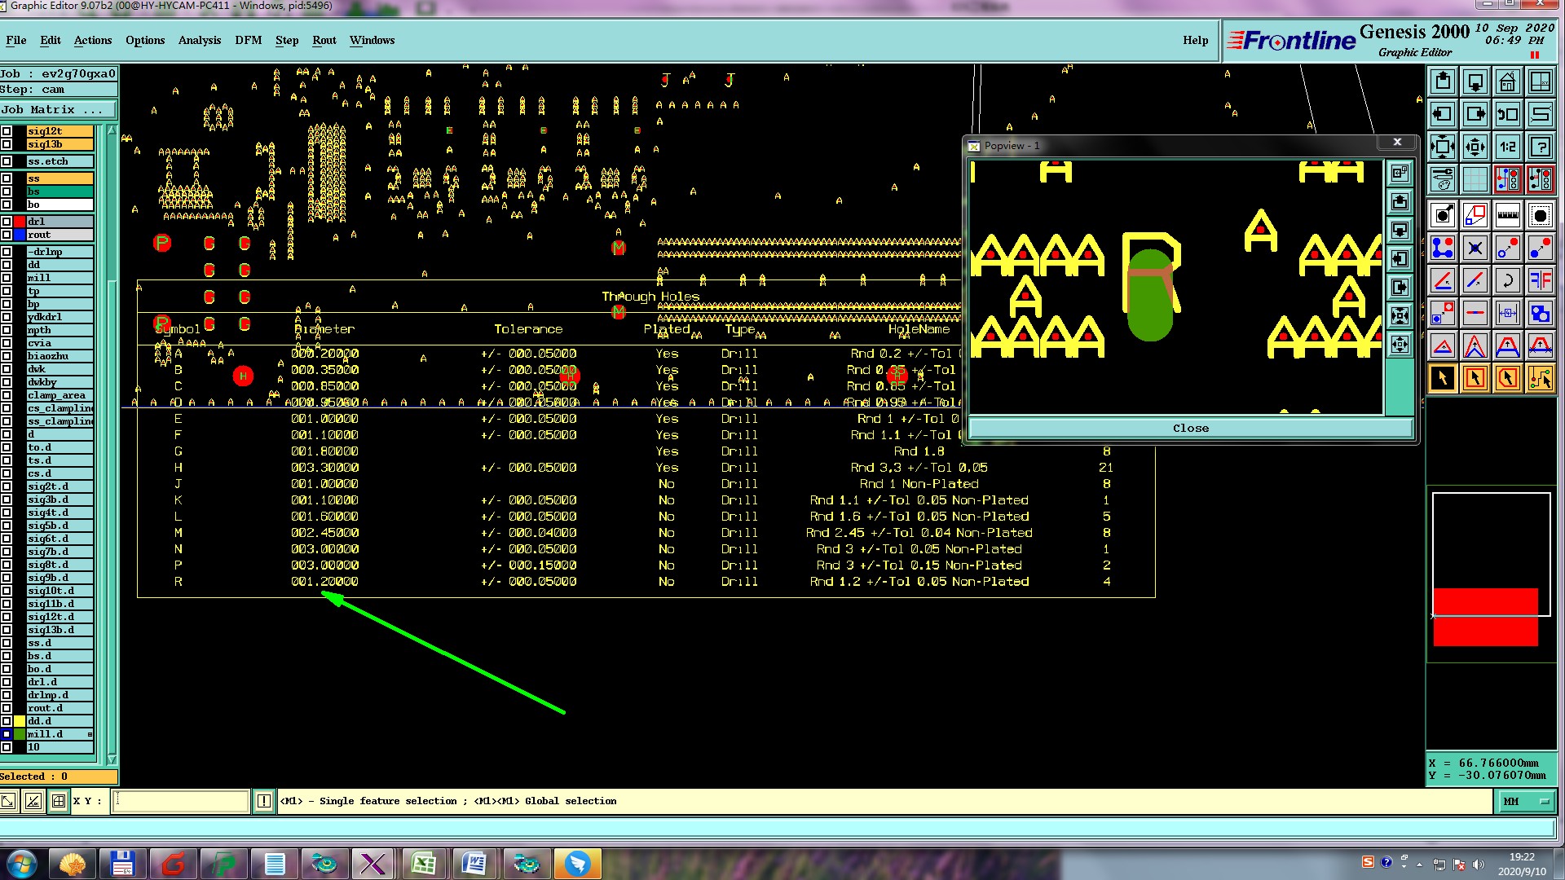
Task: Toggle the drl layer visibility checkbox
Action: 7,222
